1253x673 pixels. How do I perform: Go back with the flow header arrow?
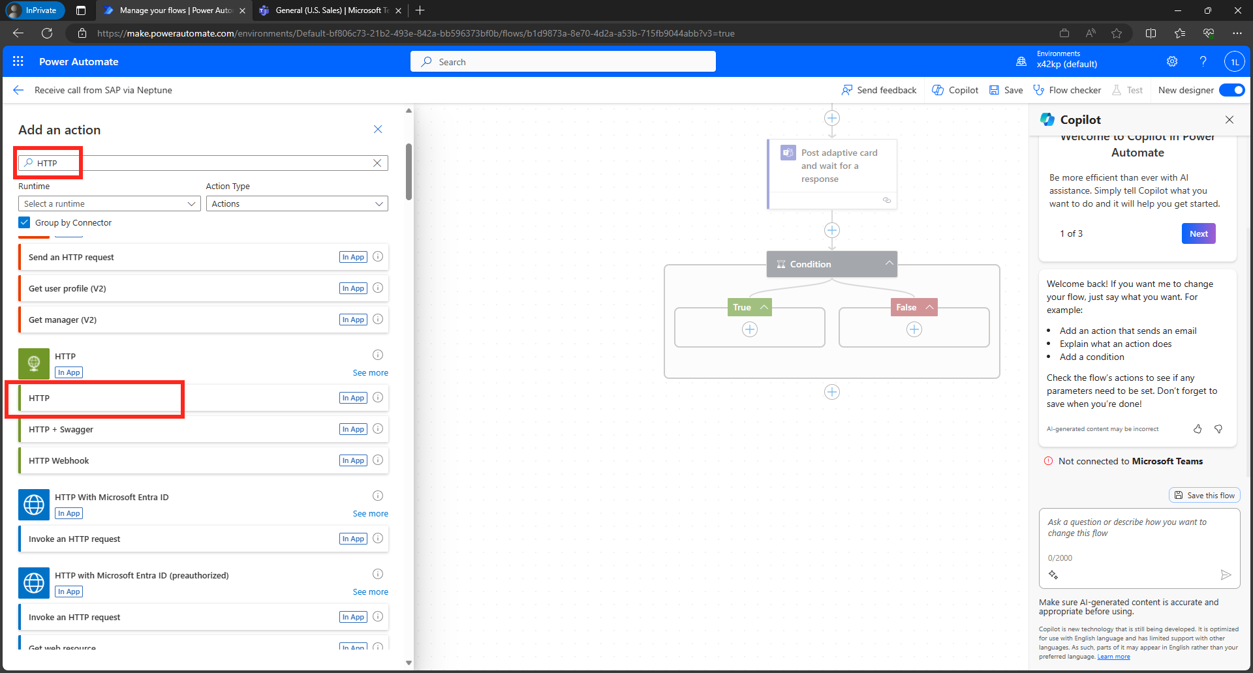point(18,90)
